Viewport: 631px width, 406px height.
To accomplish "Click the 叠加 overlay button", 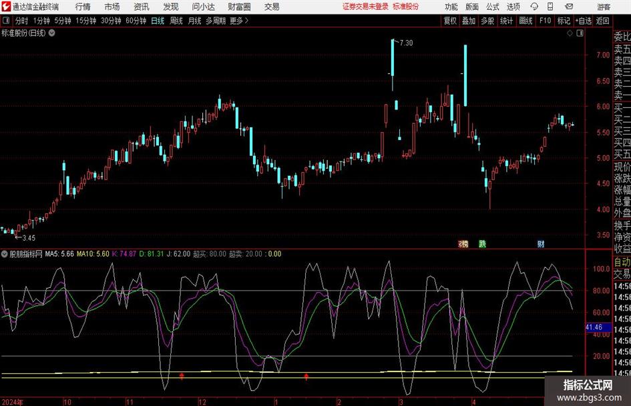I will tap(469, 21).
